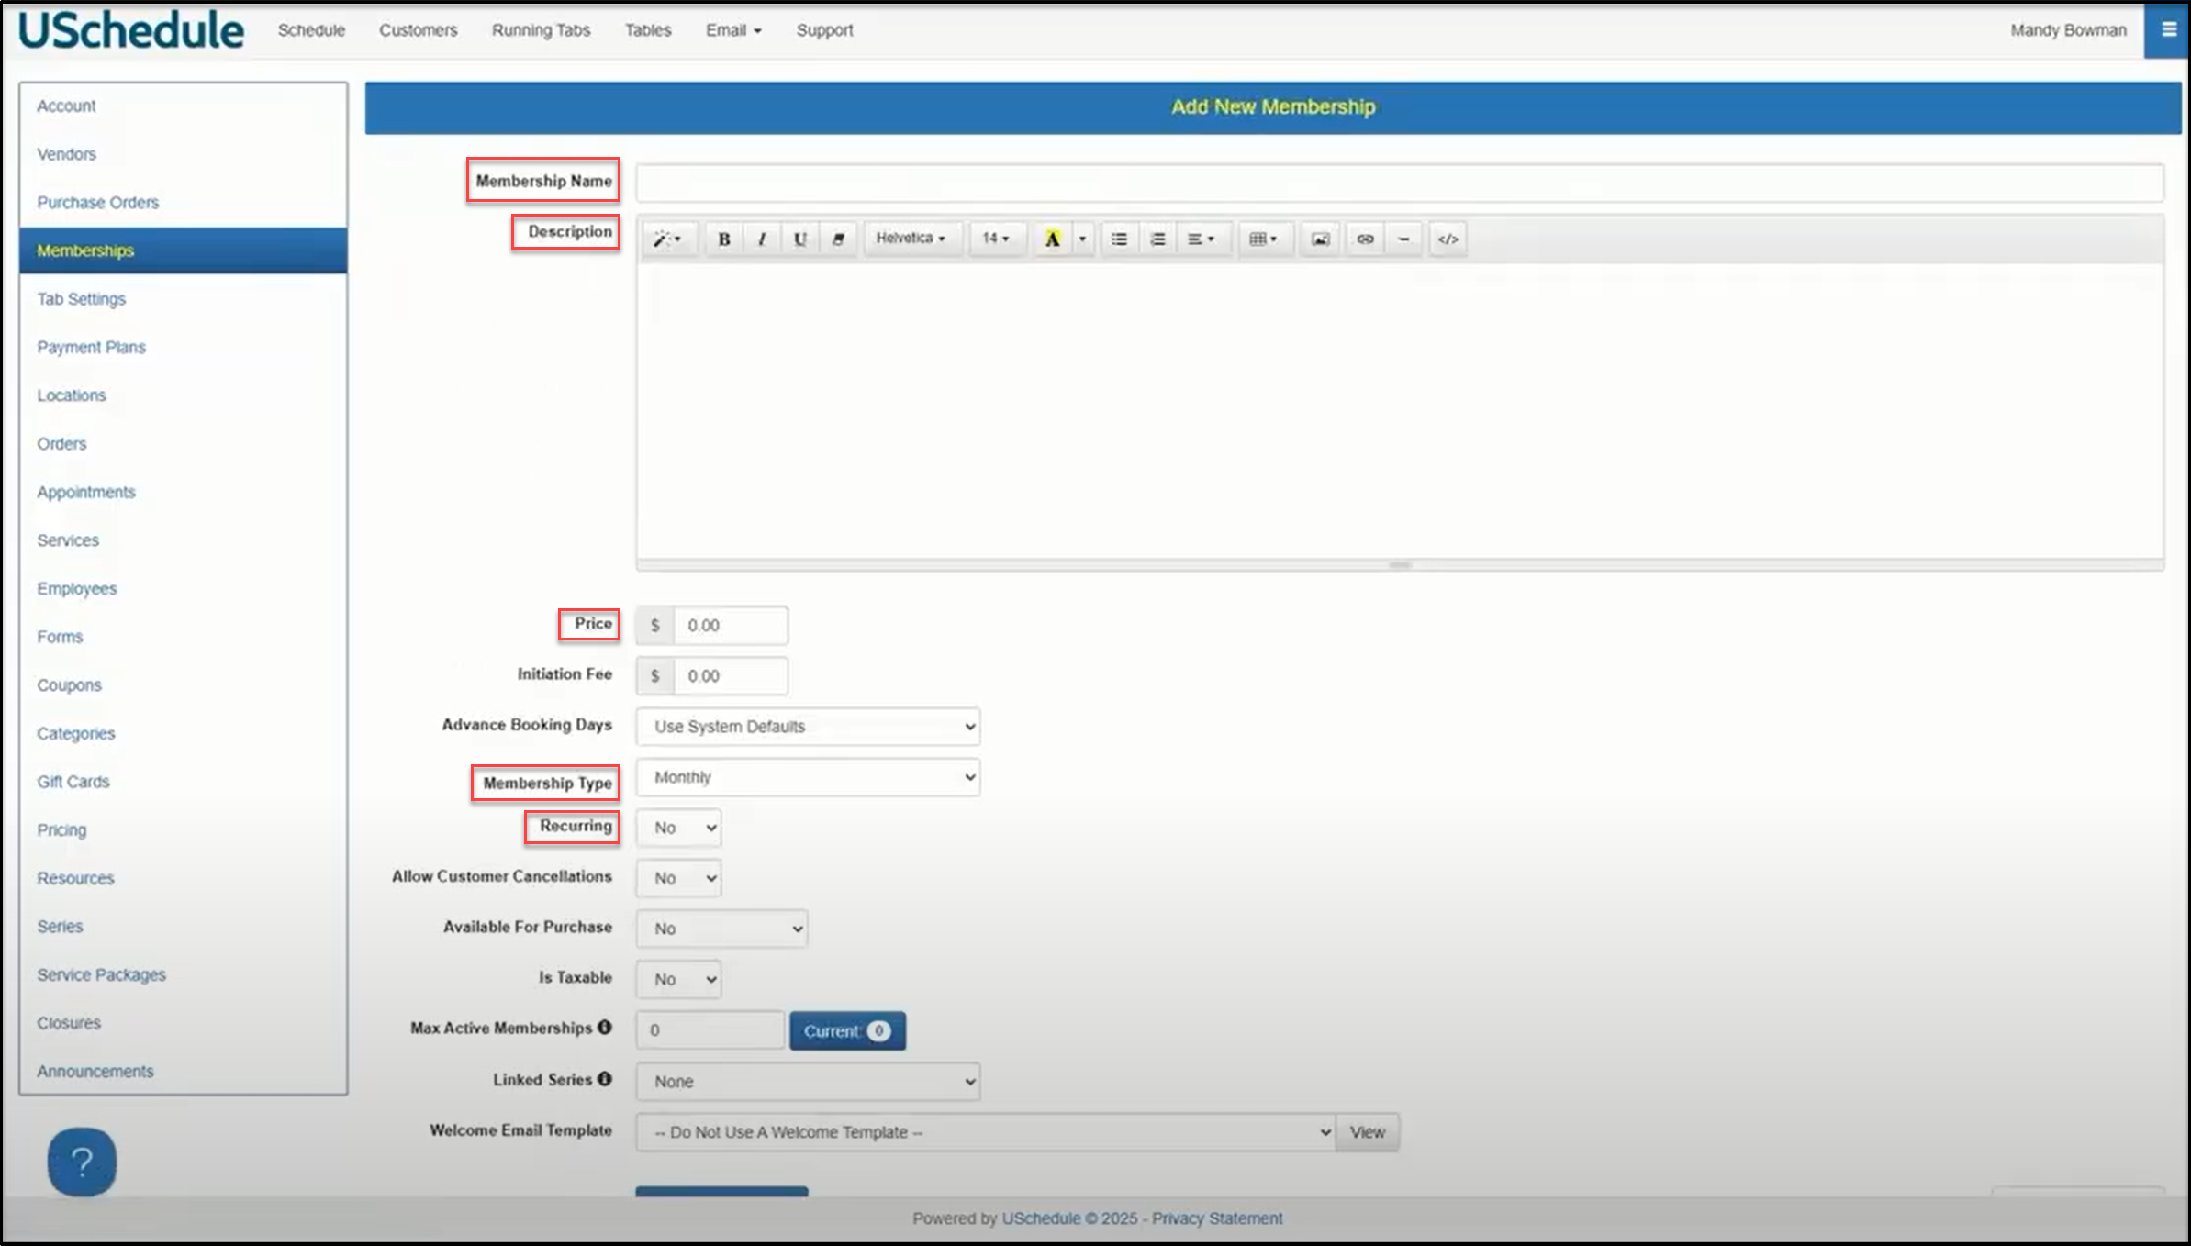Click the eraser remove-formatting icon

click(838, 239)
